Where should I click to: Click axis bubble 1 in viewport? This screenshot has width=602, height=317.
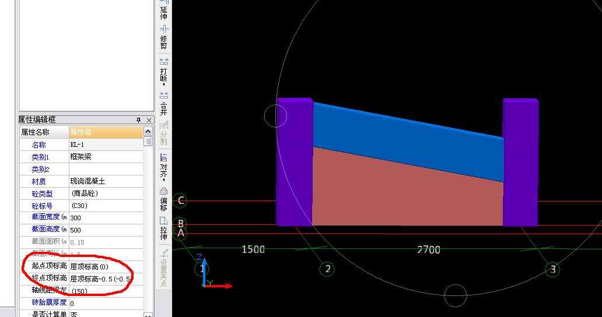point(201,269)
